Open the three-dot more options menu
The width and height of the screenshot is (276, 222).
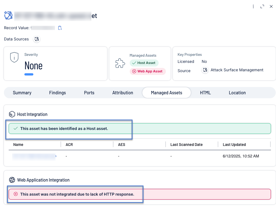coord(253,6)
